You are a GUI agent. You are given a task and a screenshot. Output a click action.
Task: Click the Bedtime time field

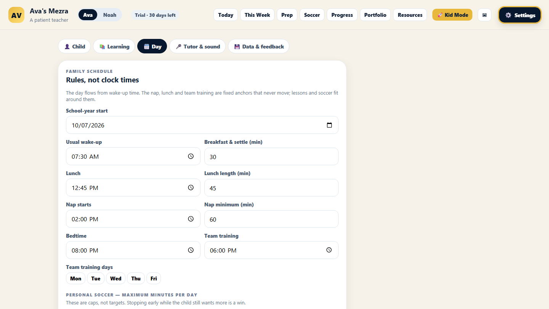tap(133, 250)
